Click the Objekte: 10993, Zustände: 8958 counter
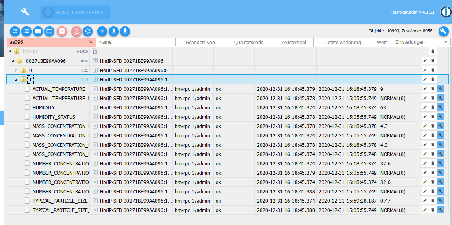 point(400,31)
